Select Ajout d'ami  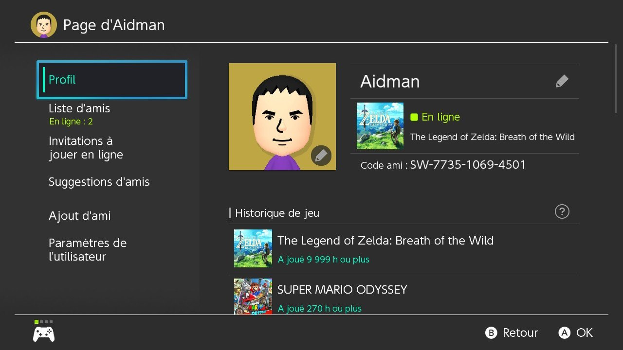80,216
